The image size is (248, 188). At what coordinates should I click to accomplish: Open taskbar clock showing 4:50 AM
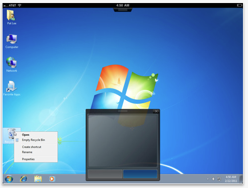(231, 179)
